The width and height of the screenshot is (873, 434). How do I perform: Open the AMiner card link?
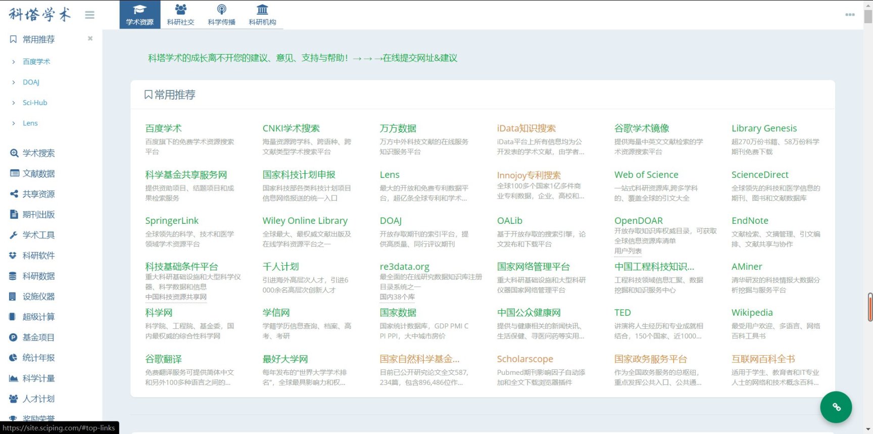coord(747,267)
